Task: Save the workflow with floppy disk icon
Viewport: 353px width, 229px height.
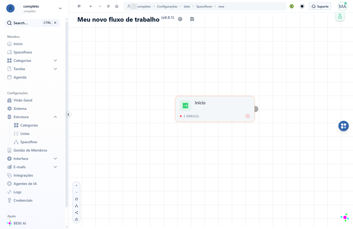Action: (x=192, y=19)
